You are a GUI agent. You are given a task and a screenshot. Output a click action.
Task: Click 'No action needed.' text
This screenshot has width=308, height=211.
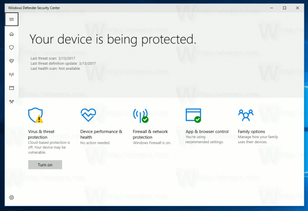coord(95,143)
